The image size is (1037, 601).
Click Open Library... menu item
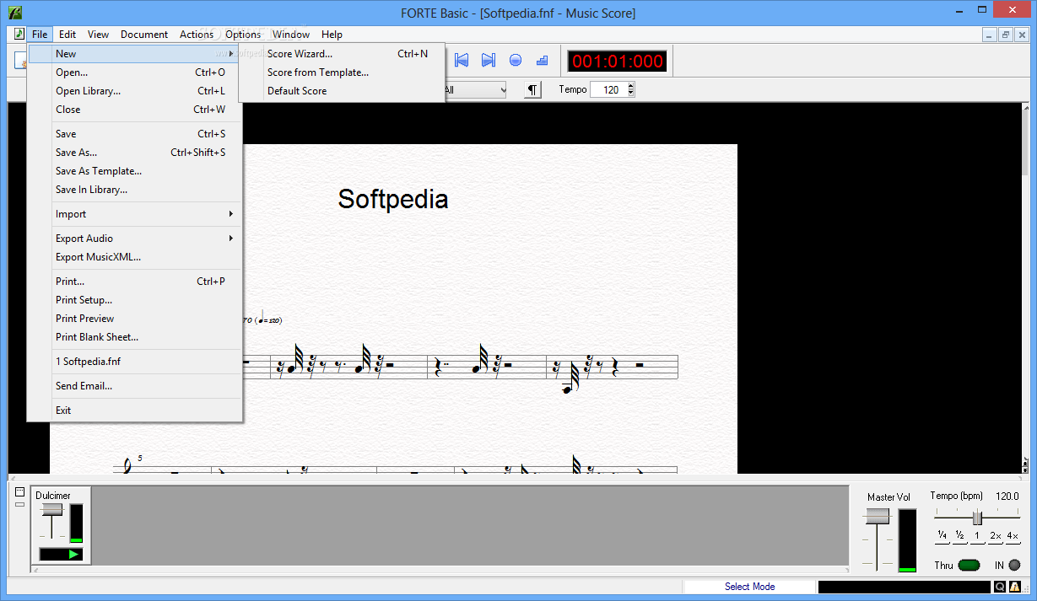pyautogui.click(x=135, y=91)
